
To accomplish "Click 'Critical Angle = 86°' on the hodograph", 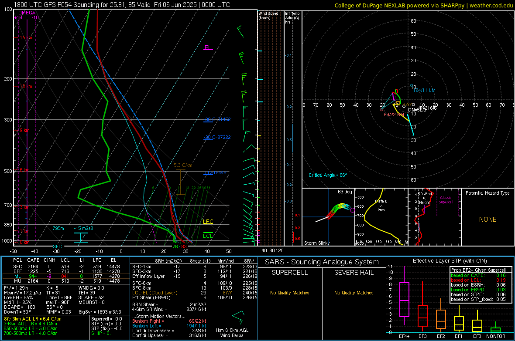I will click(328, 175).
